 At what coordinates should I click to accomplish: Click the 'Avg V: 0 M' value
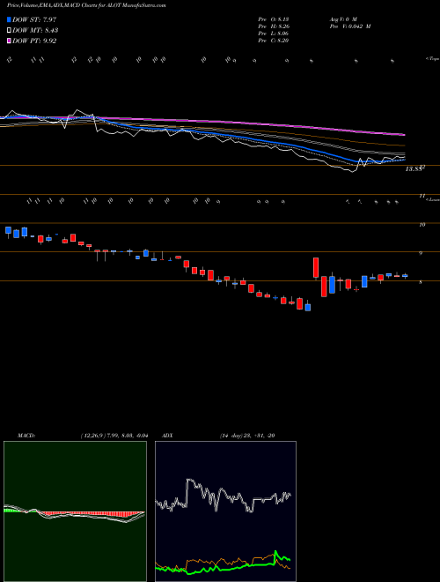click(342, 19)
